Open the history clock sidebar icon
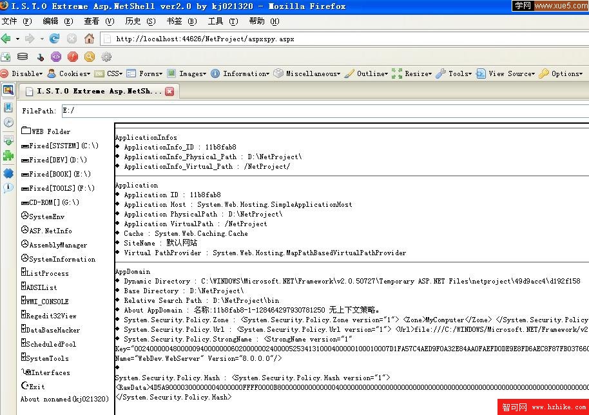Image resolution: width=589 pixels, height=415 pixels. tap(8, 122)
